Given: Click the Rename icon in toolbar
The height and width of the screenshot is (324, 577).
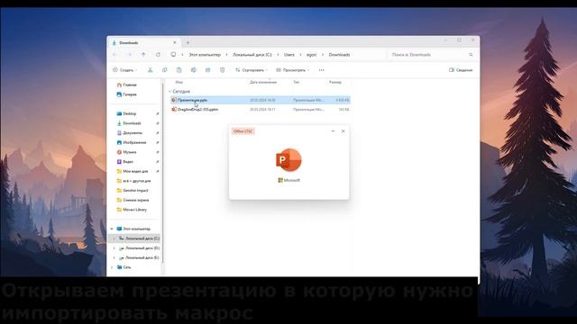Looking at the screenshot, I should 194,70.
